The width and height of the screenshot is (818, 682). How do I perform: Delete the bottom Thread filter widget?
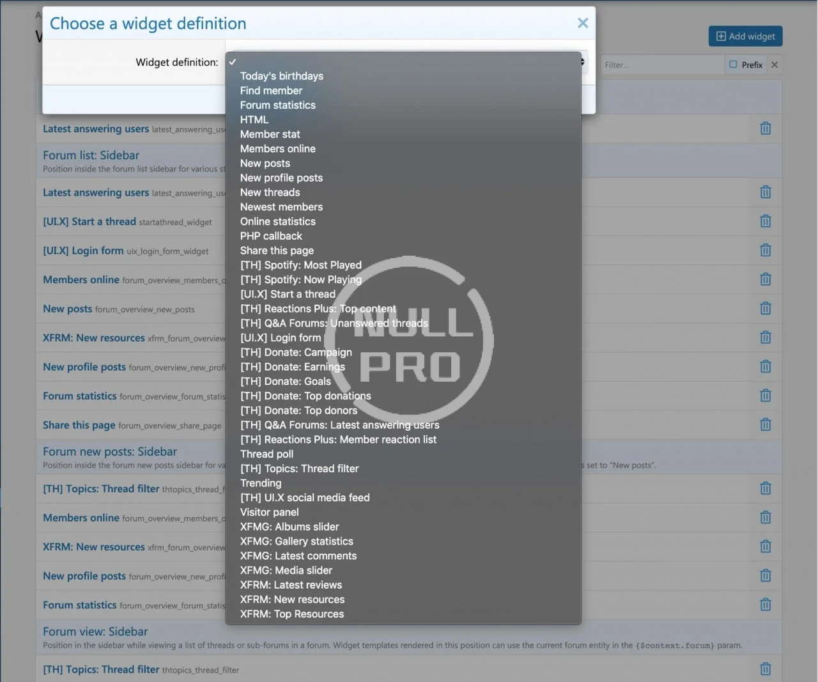[x=765, y=669]
